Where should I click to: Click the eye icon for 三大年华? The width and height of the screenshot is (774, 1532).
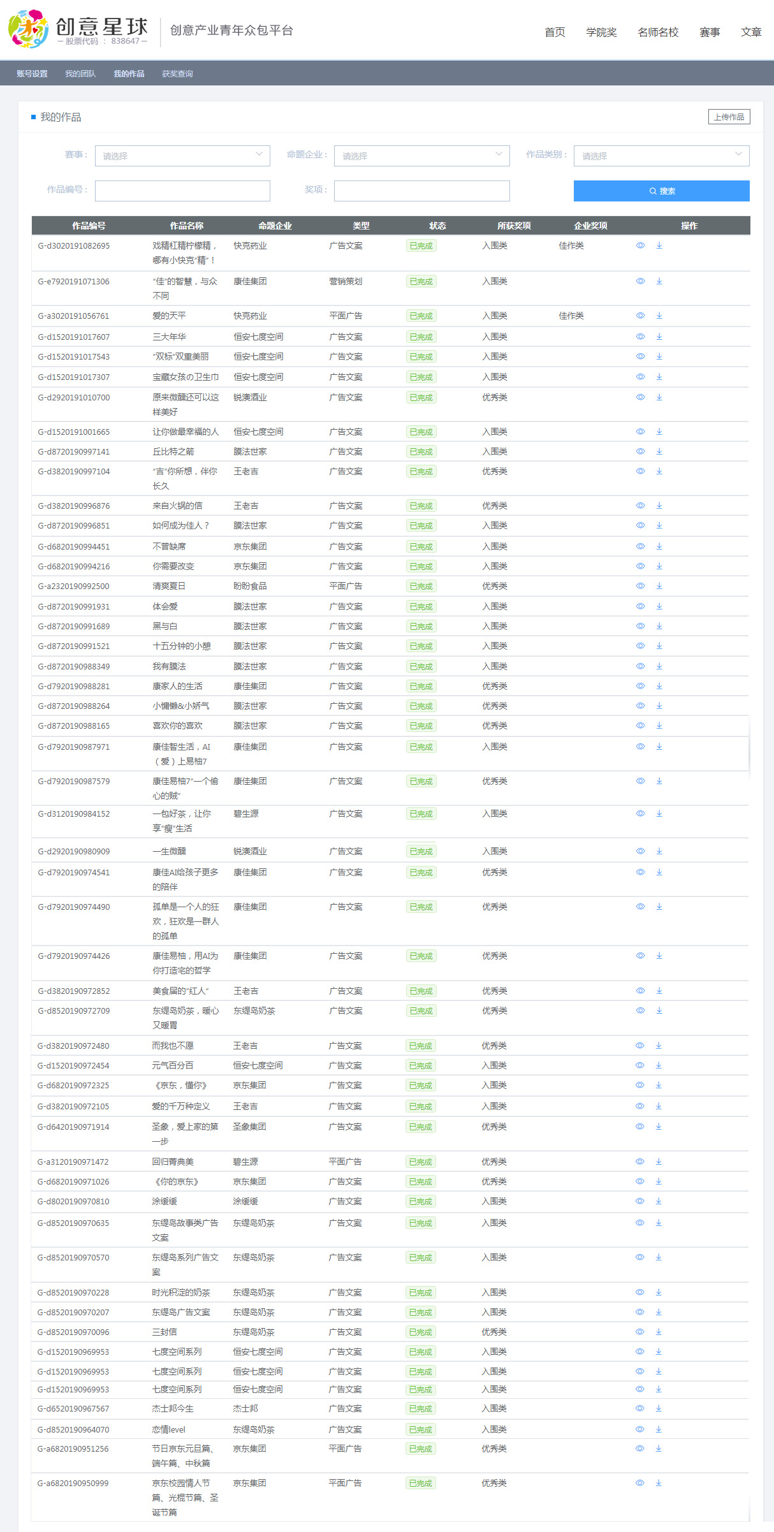click(x=640, y=337)
